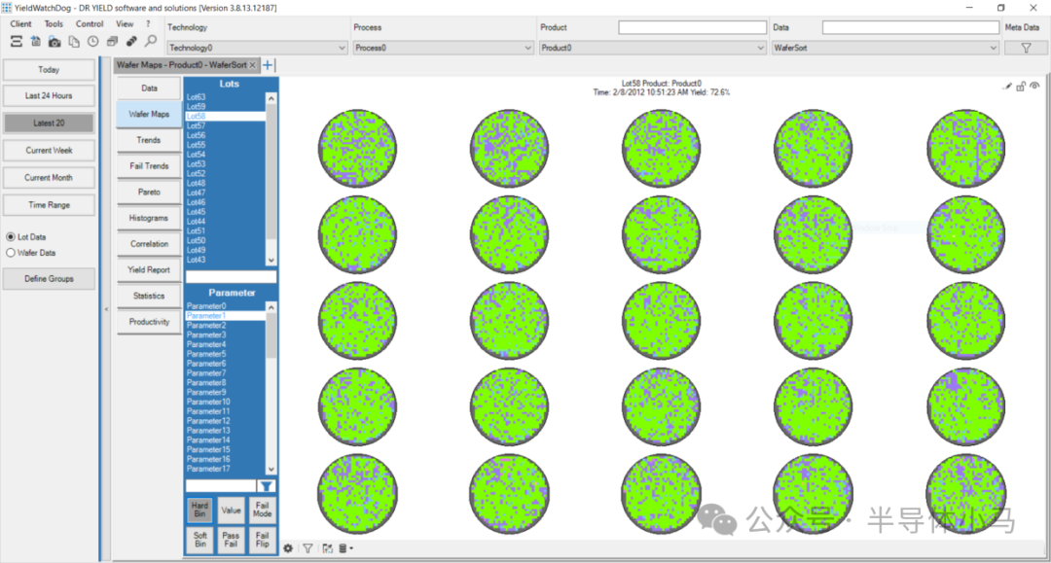
Task: Add a new tab with the plus icon
Action: click(x=268, y=65)
